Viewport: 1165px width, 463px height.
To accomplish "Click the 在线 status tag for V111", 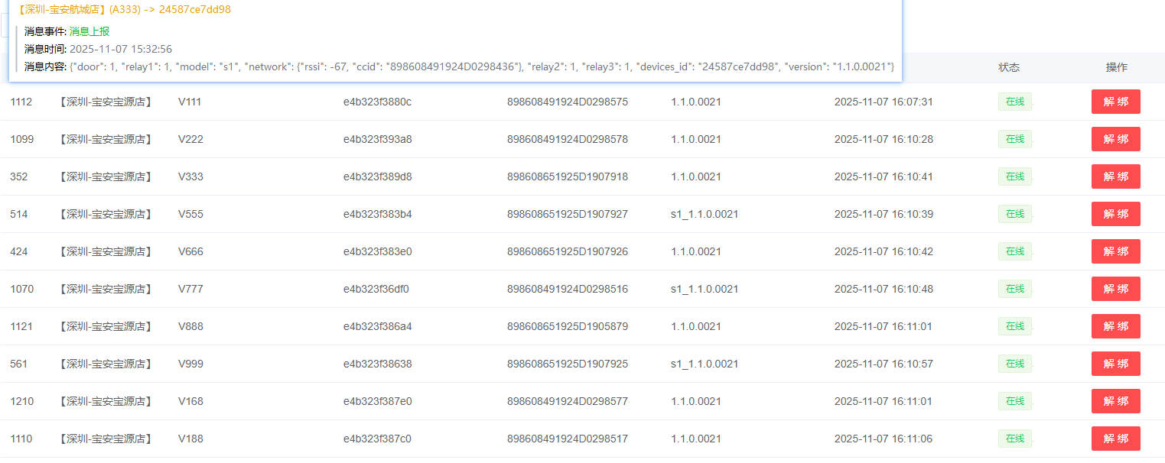I will pyautogui.click(x=1014, y=102).
